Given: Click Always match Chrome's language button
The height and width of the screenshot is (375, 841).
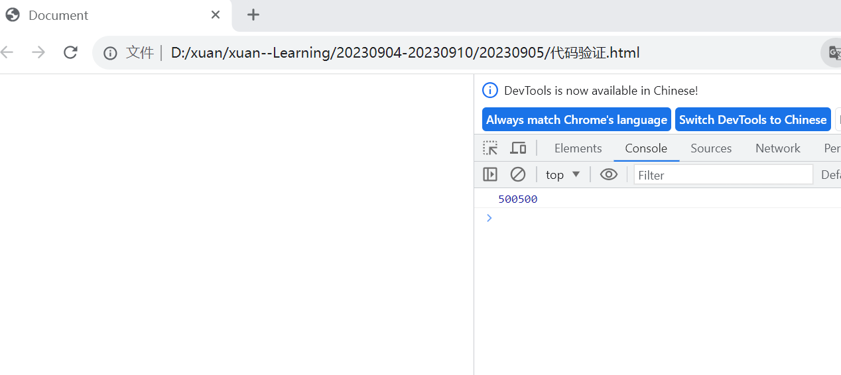Looking at the screenshot, I should click(576, 120).
